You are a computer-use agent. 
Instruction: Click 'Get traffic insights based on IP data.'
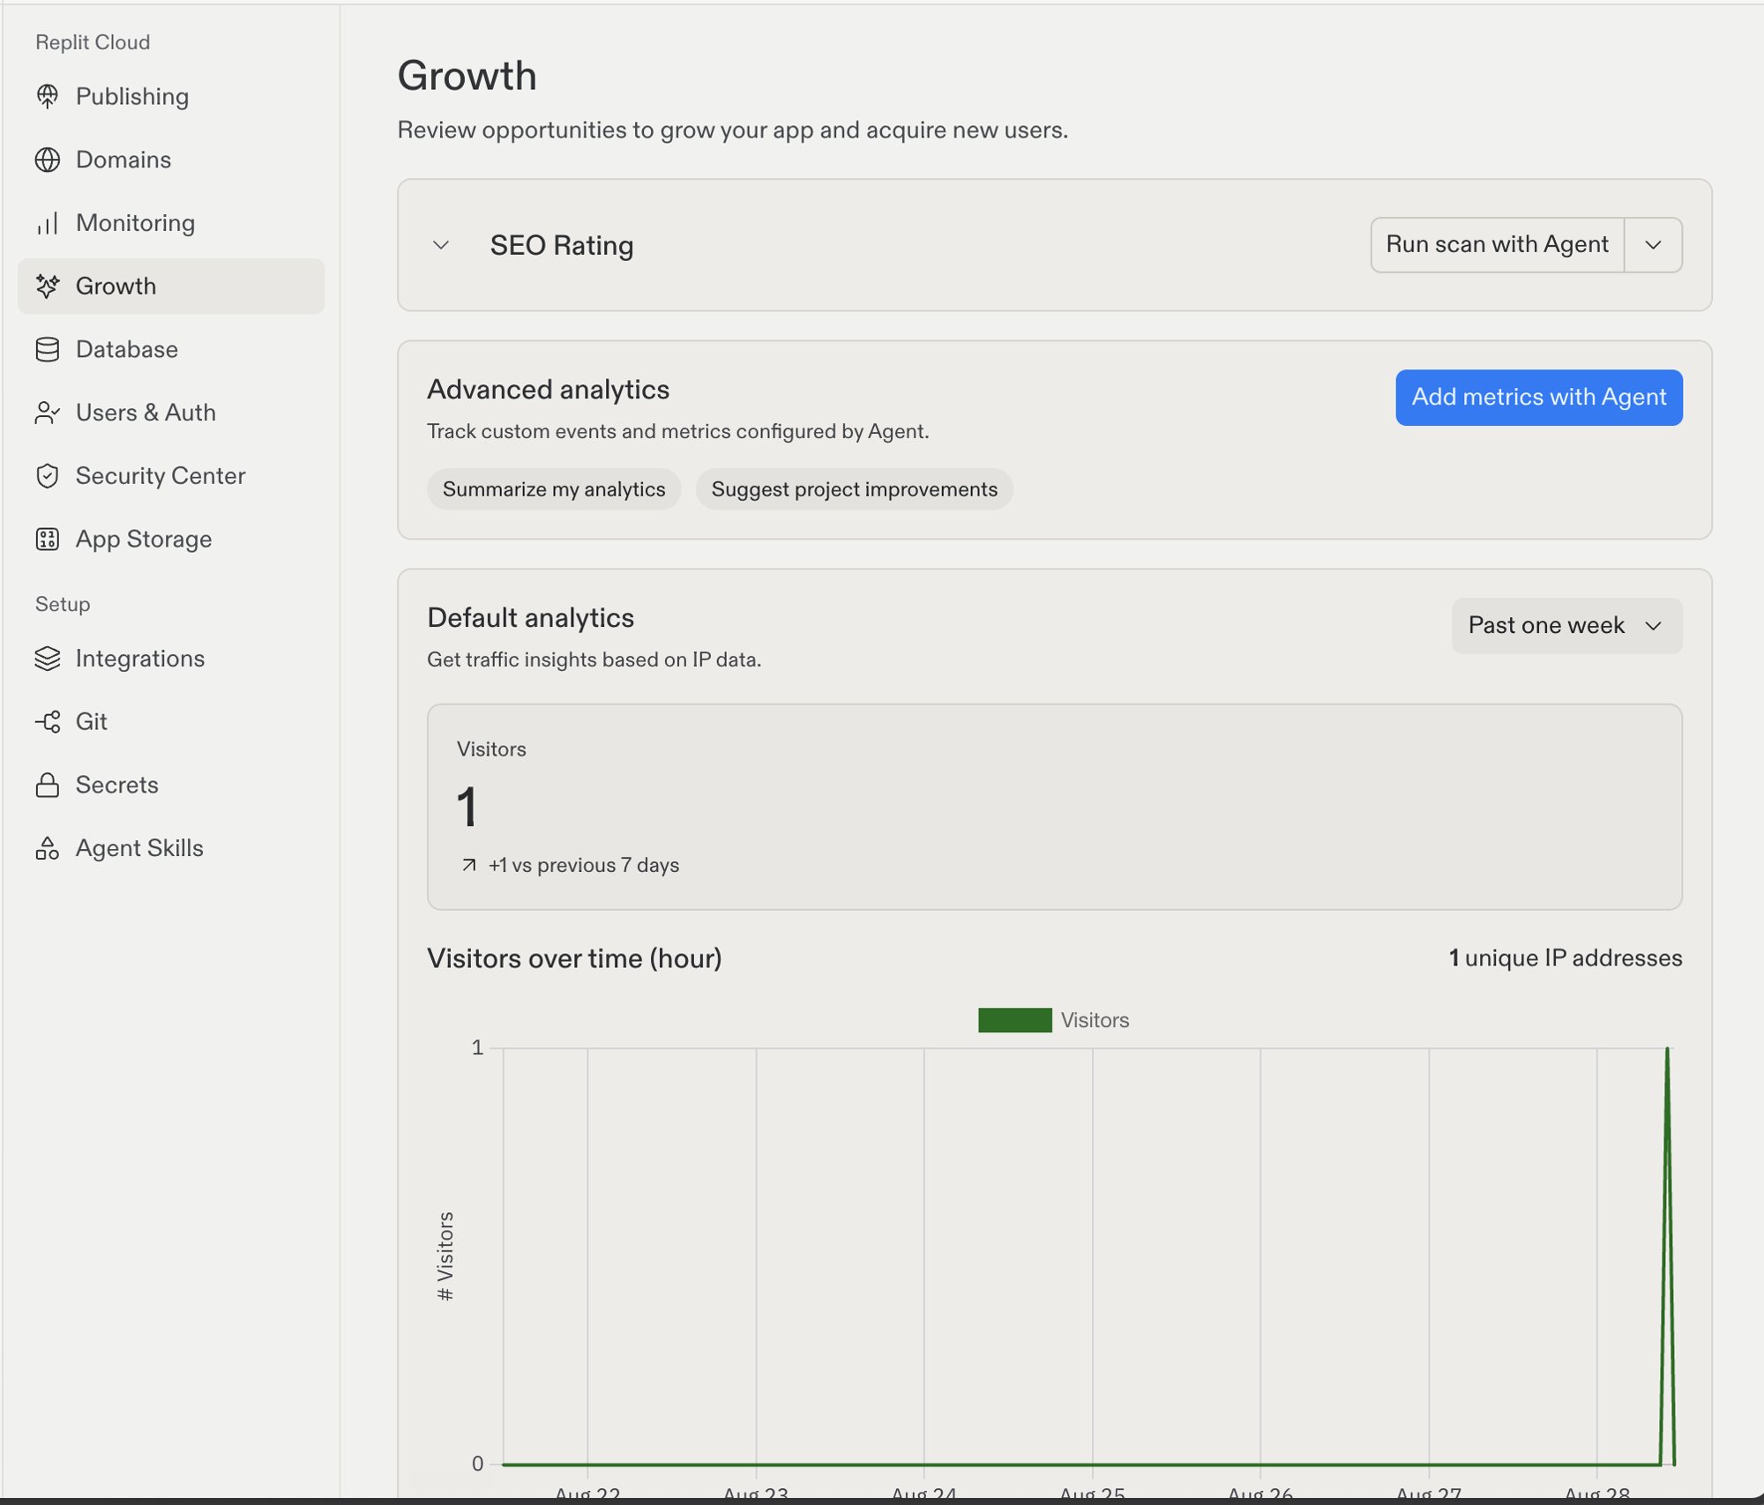click(594, 659)
